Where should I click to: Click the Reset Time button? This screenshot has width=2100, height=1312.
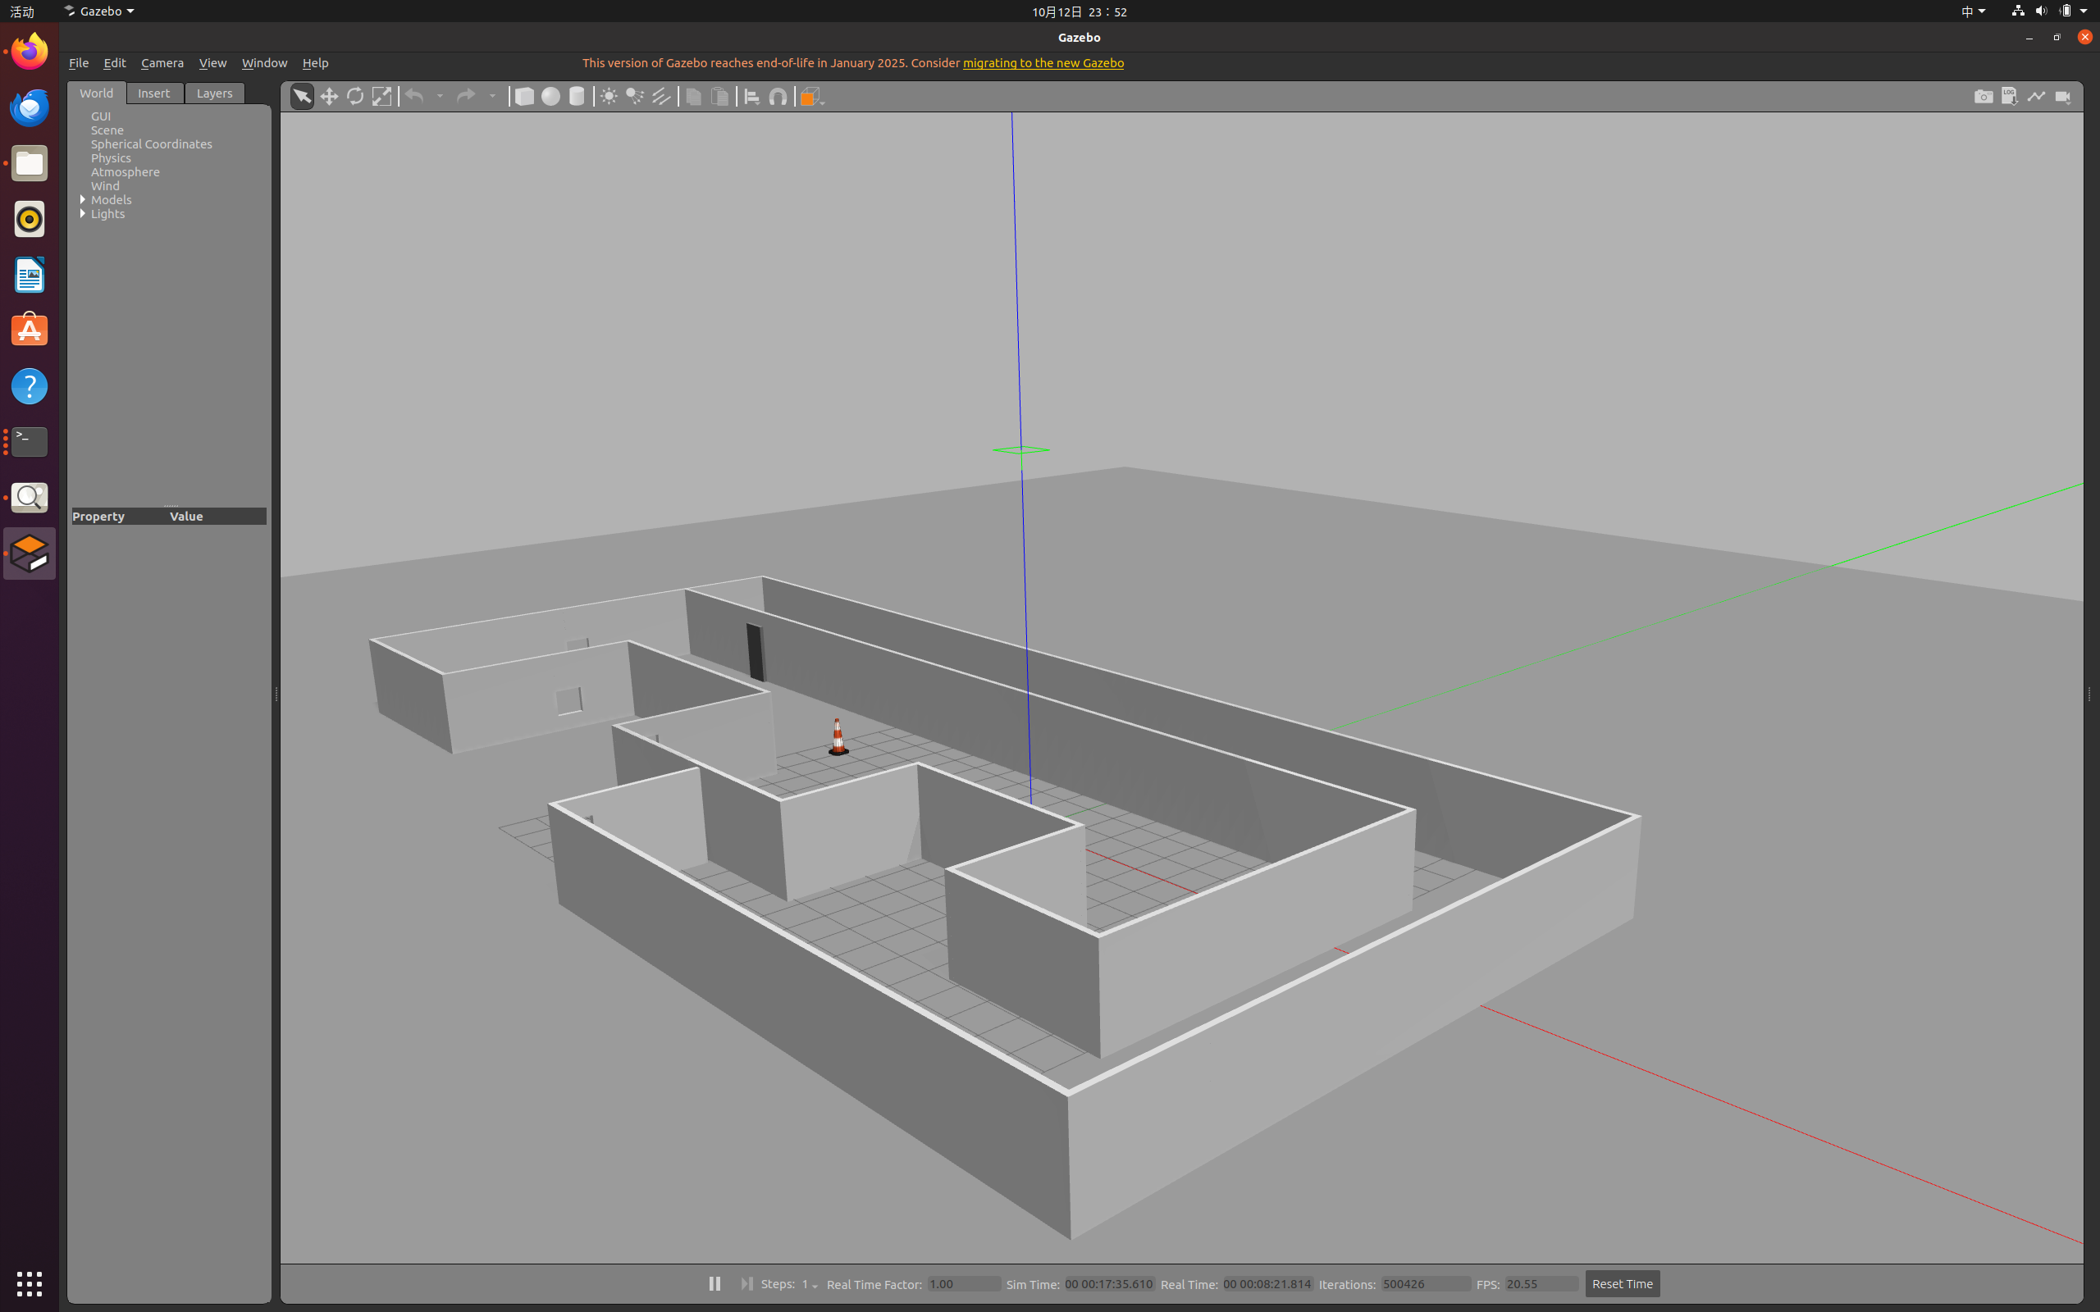(1622, 1283)
